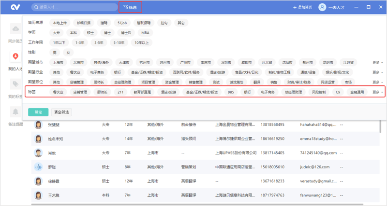Viewport: 387px width, 206px height.
Task: Click the 确定 confirm button
Action: click(38, 112)
